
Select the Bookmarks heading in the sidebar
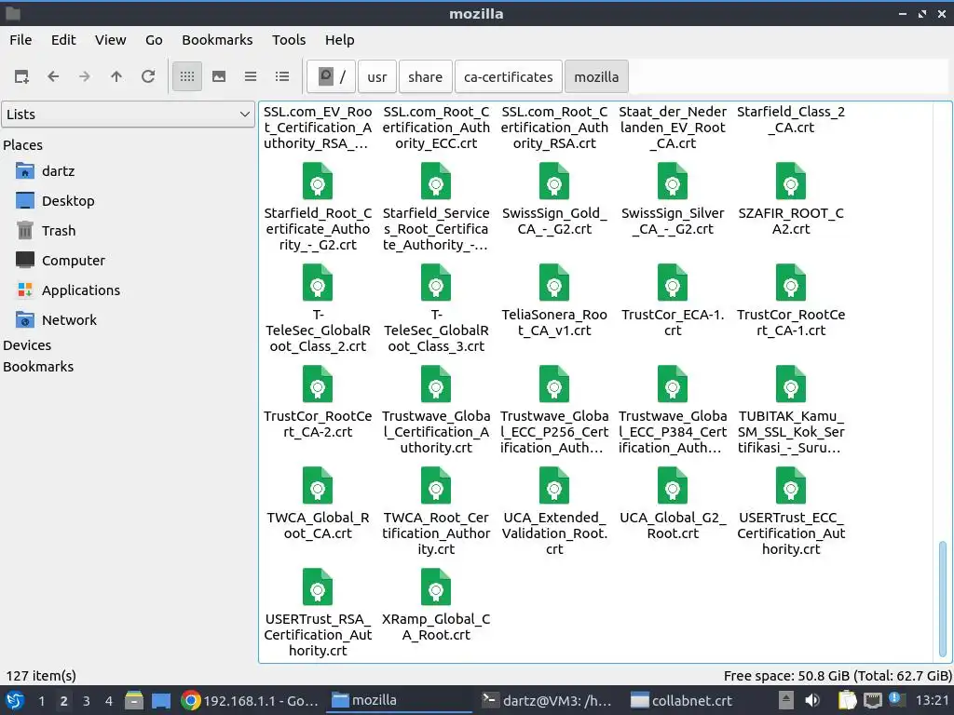(38, 367)
